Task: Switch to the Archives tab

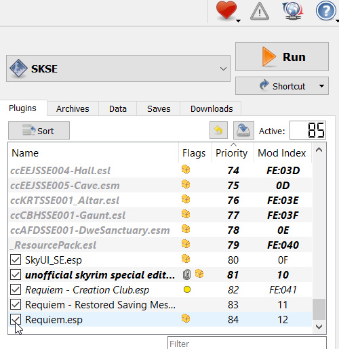Action: point(73,108)
